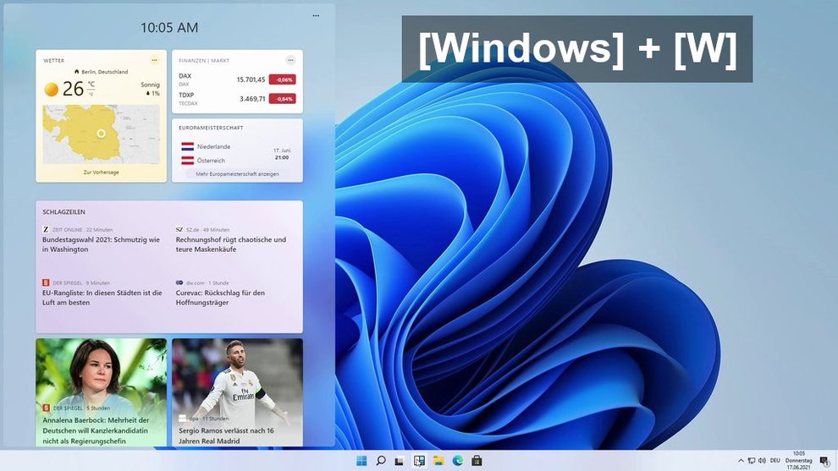Click the sunny weather icon

52,89
